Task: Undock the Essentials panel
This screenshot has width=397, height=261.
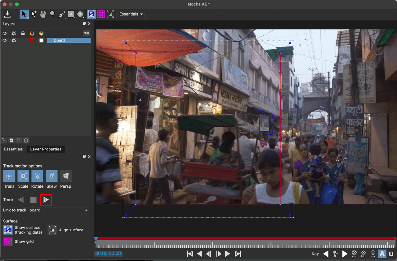Action: 84,157
